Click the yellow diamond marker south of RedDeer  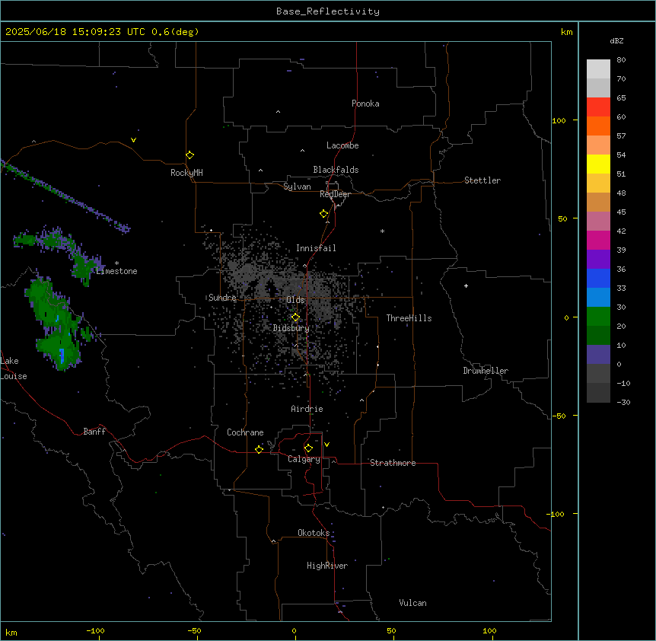point(323,214)
